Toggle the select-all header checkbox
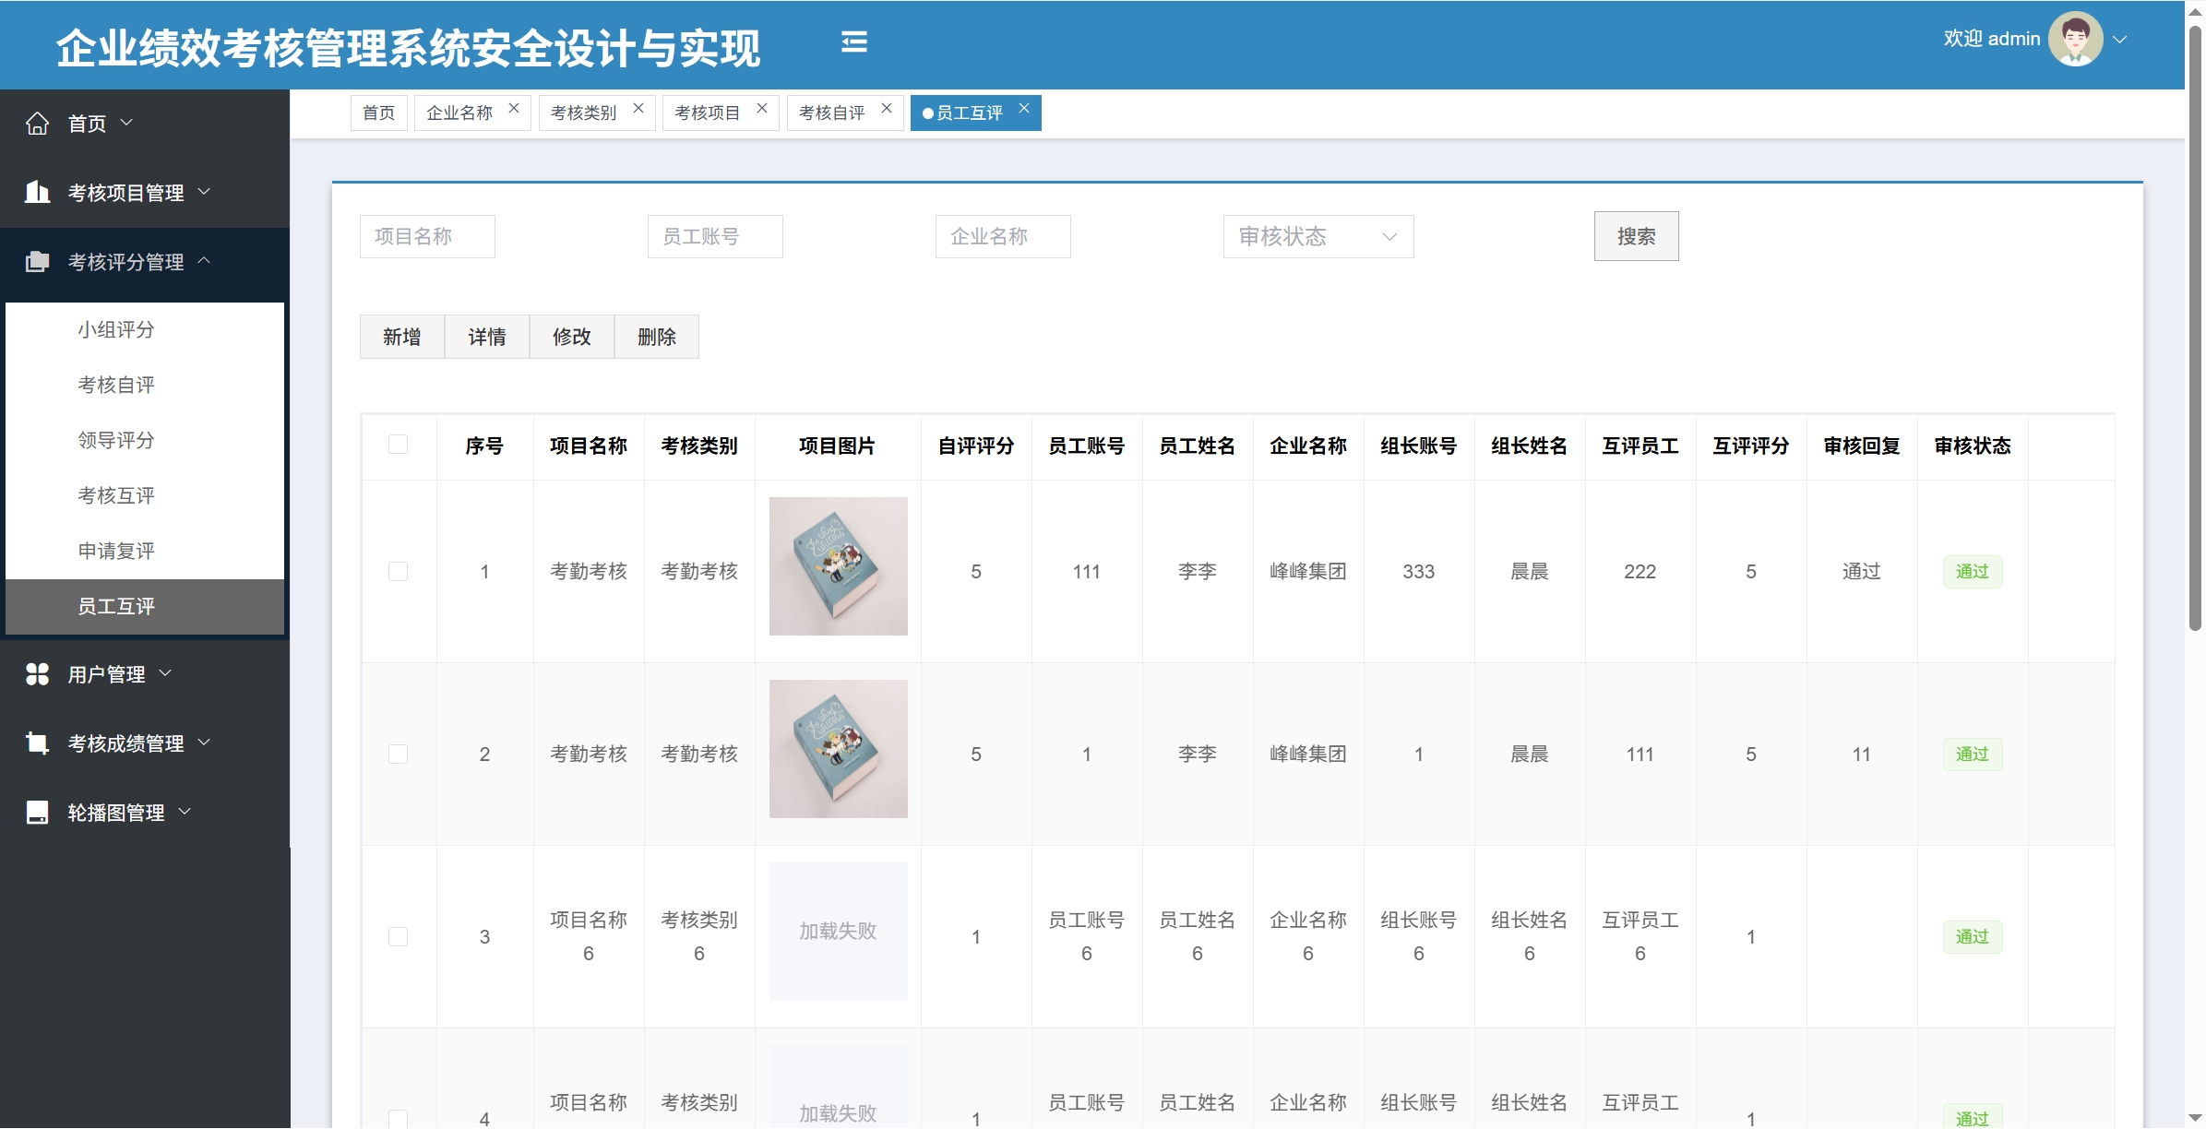2206x1129 pixels. coord(398,445)
